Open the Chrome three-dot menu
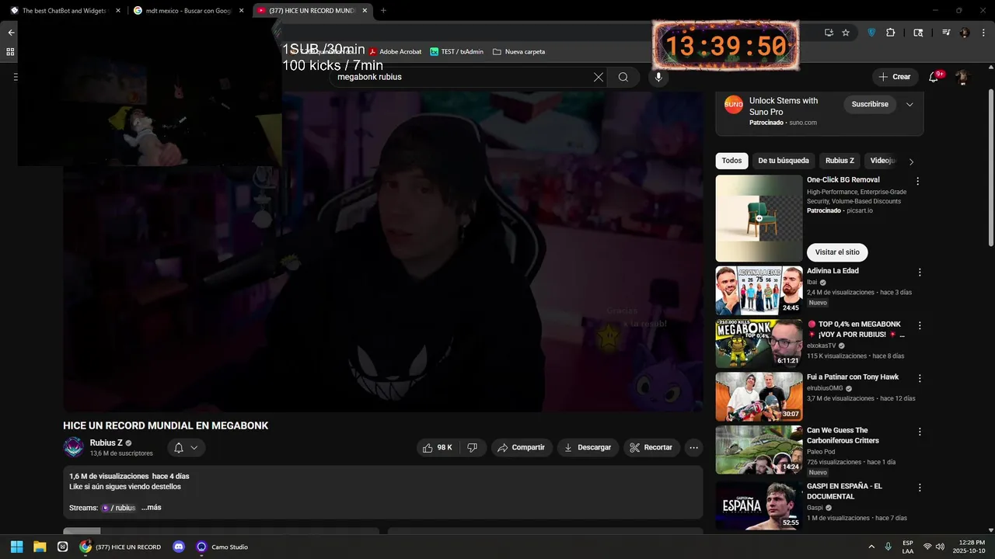The width and height of the screenshot is (995, 559). [983, 33]
